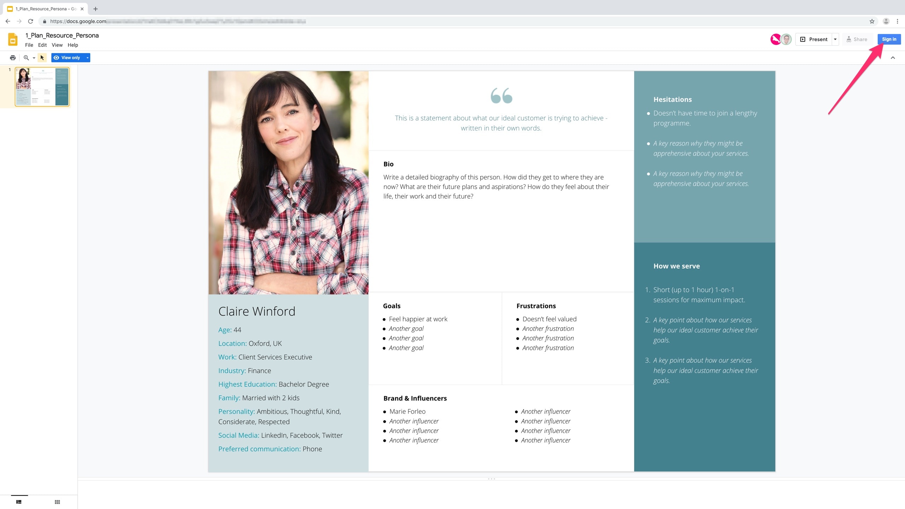Bookmark the page with star icon
Image resolution: width=905 pixels, height=509 pixels.
(872, 21)
